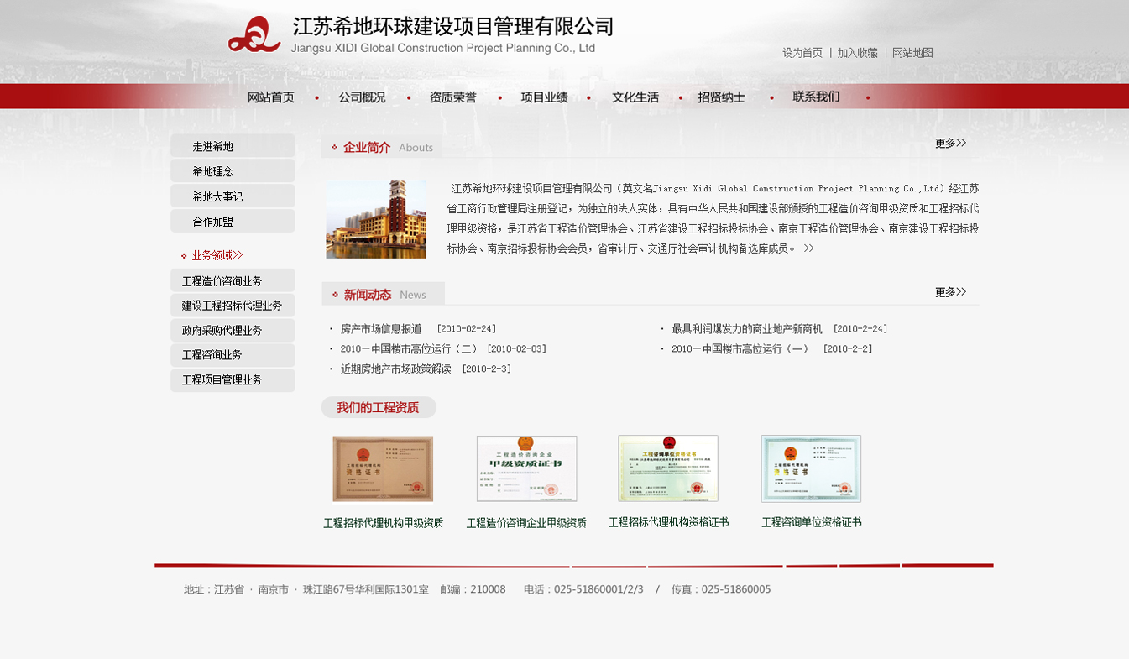Open the 工程造价咨询企业甲级资质 certificate image

526,468
